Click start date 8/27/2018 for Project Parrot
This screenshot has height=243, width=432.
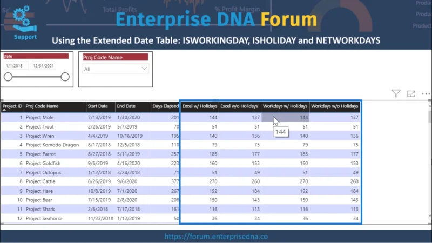coord(99,154)
